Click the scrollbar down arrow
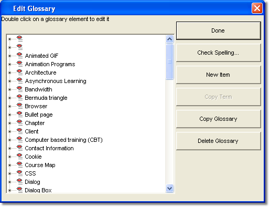 (x=169, y=189)
